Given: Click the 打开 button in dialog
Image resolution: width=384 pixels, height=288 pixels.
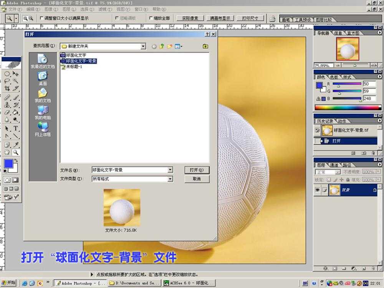Looking at the screenshot, I should 197,170.
